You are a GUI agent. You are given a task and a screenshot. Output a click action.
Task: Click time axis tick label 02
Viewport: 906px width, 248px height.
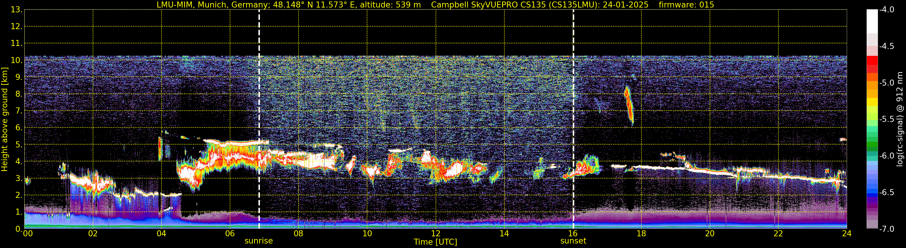[93, 234]
